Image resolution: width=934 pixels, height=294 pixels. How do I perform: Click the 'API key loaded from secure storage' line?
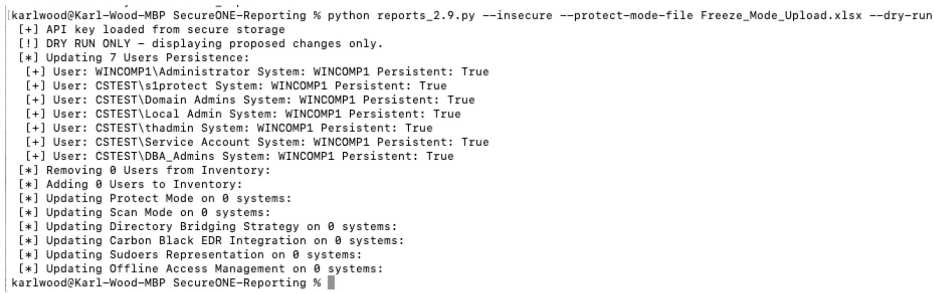152,30
